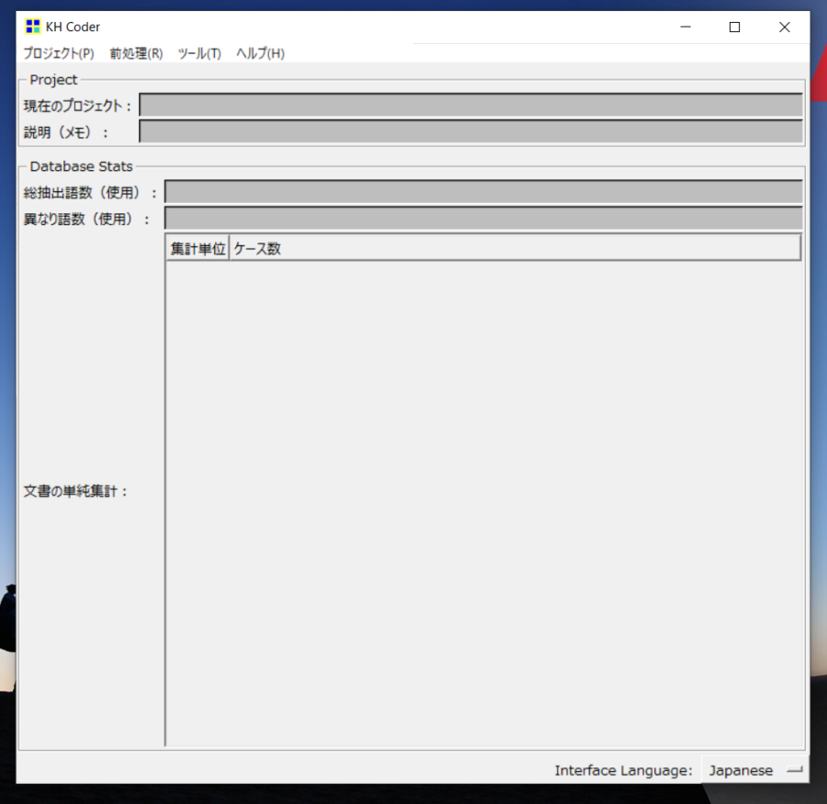Open the プロジェクト(P) menu
The image size is (827, 804).
[x=57, y=53]
